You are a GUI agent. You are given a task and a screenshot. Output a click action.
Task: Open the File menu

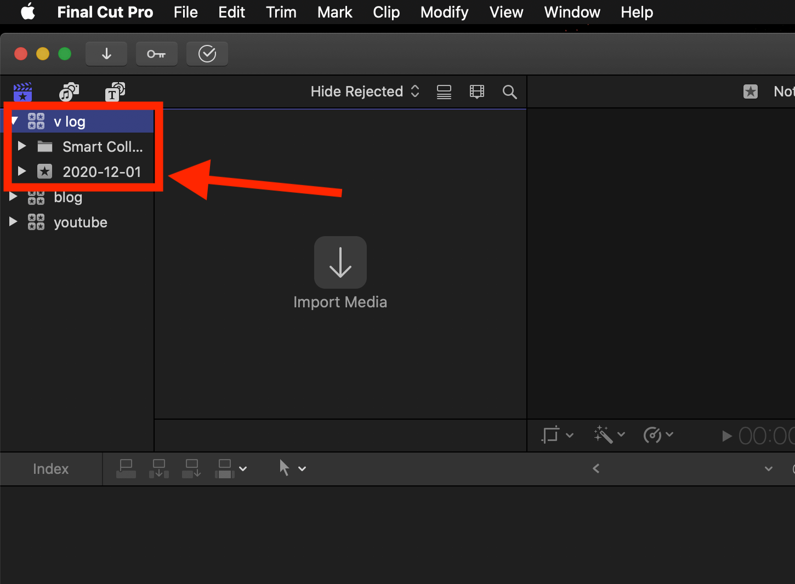(185, 12)
